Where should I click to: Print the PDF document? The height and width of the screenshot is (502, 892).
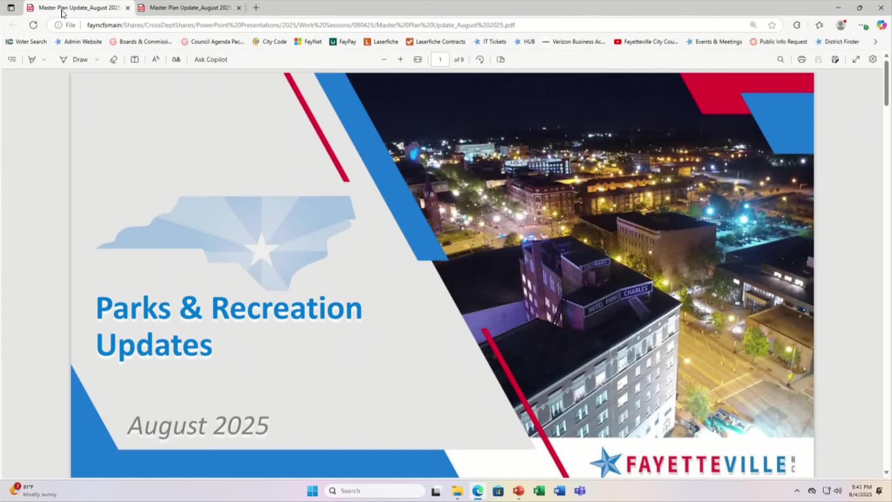(801, 59)
